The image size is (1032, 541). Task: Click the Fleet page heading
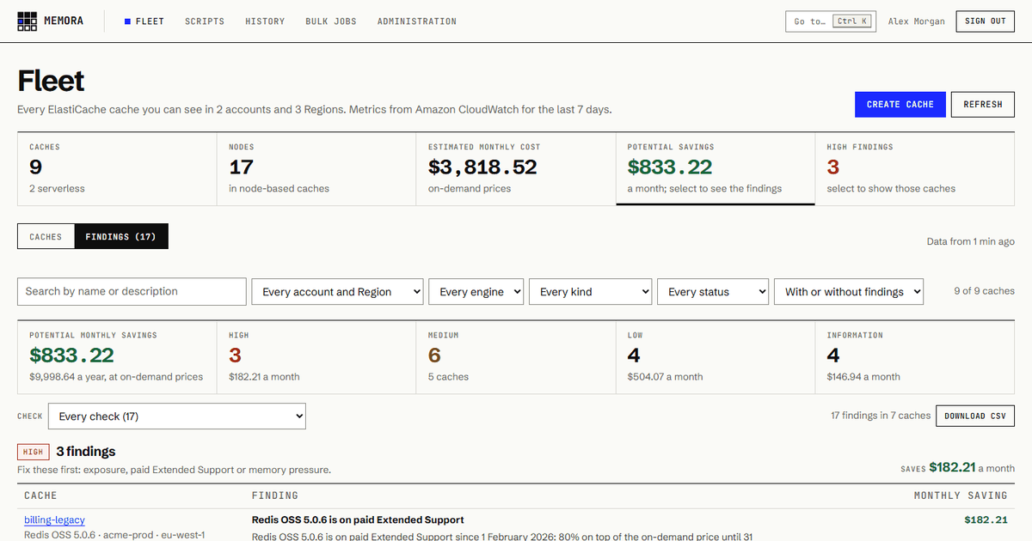pos(51,81)
